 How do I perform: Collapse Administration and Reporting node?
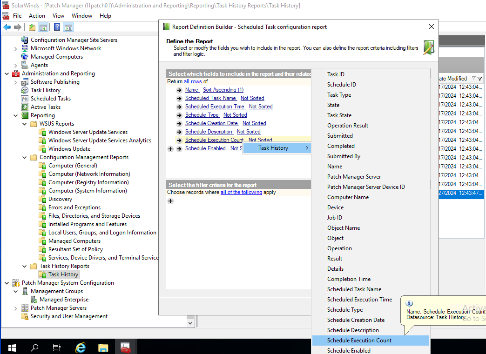[x=7, y=73]
